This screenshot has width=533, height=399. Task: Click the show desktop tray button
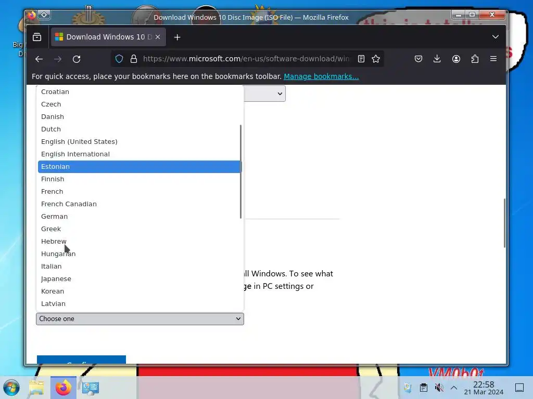pyautogui.click(x=519, y=388)
